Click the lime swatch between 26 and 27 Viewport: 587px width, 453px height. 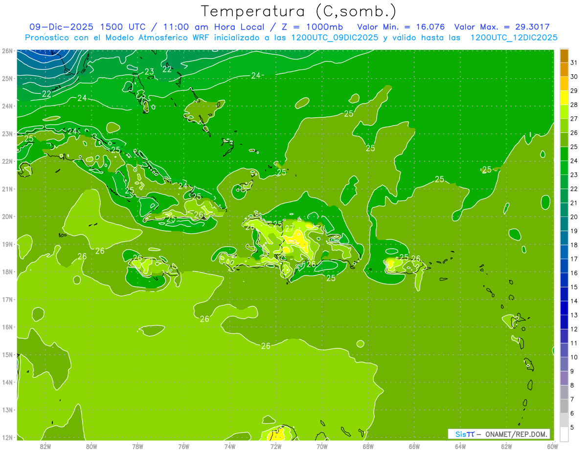564,126
